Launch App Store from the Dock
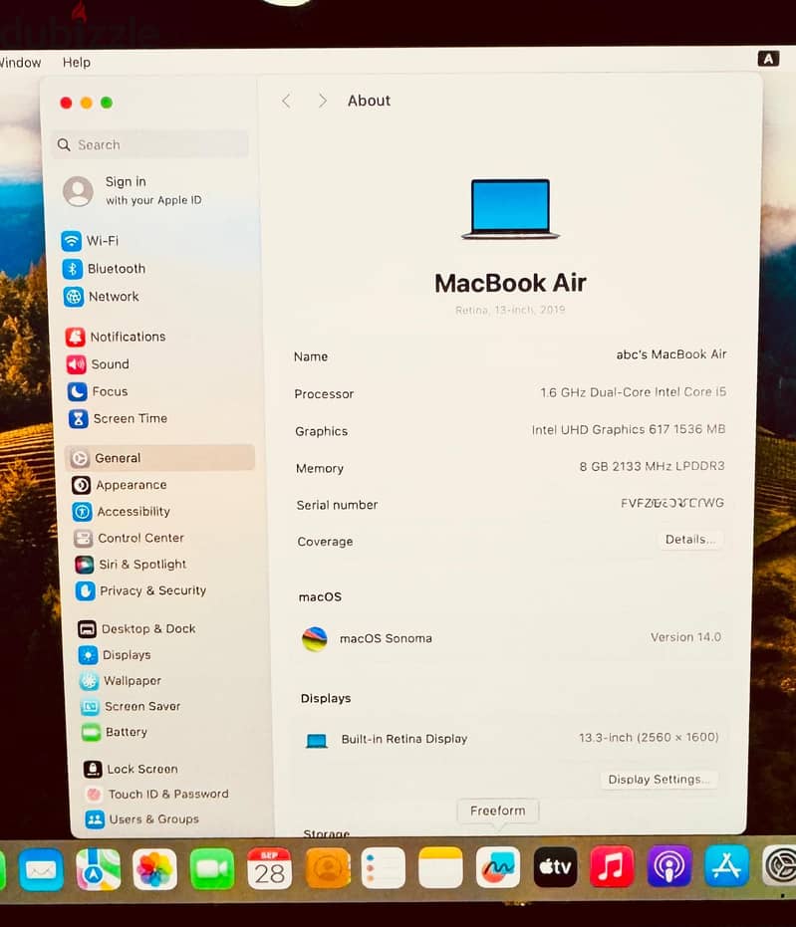Viewport: 796px width, 927px height. tap(727, 866)
